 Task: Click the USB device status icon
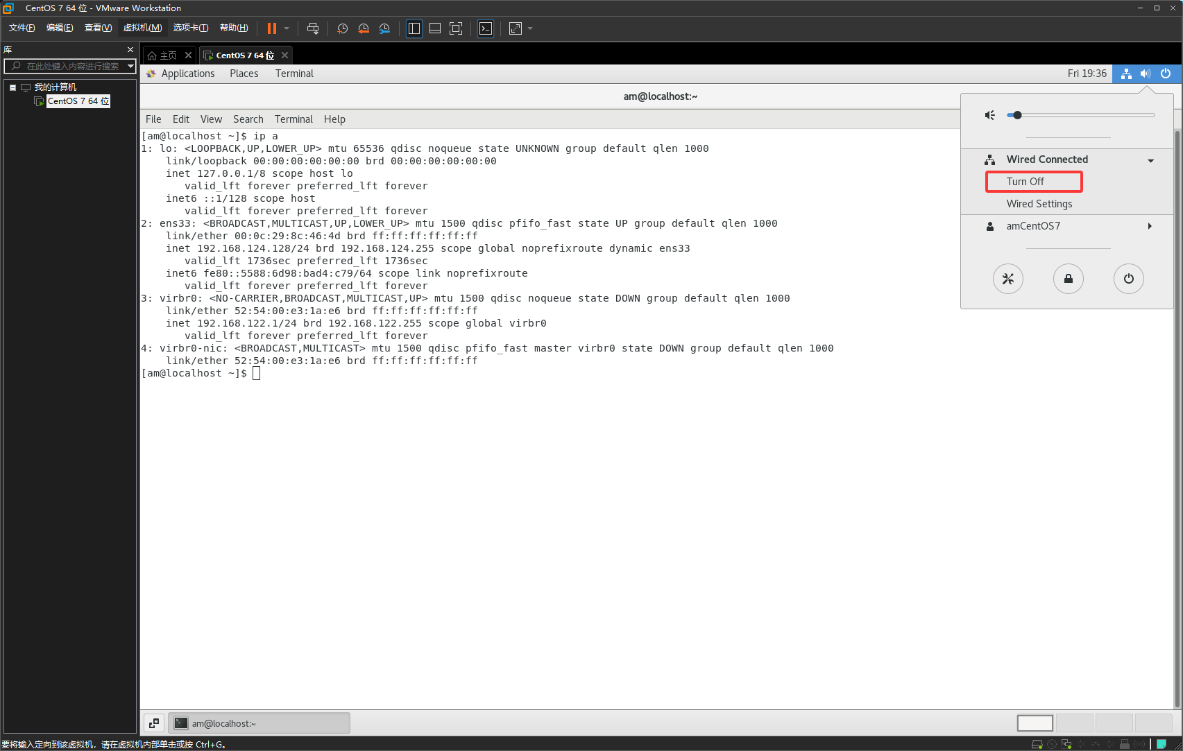point(1125,744)
